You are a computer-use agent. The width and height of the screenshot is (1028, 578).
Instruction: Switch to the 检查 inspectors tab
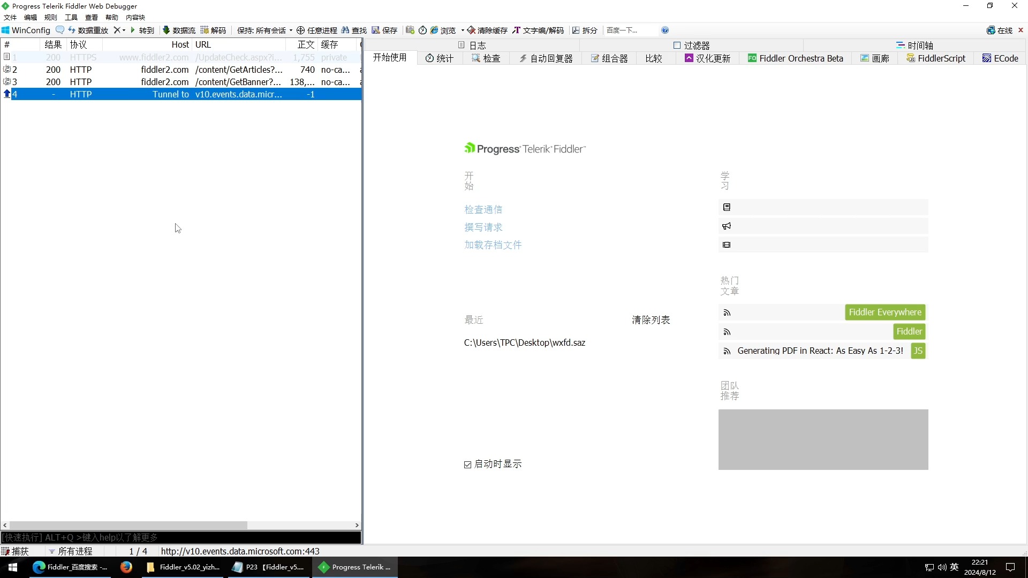486,58
